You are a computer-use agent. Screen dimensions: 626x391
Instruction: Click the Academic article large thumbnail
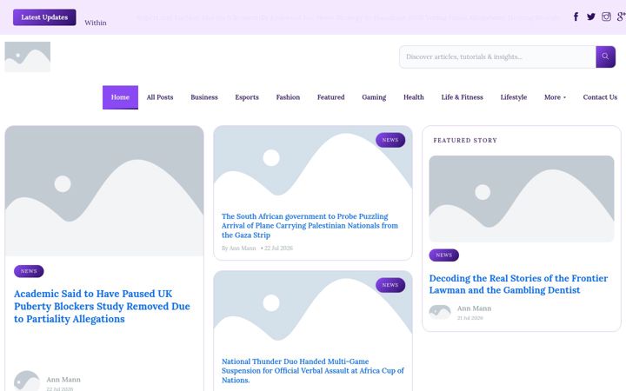[104, 191]
